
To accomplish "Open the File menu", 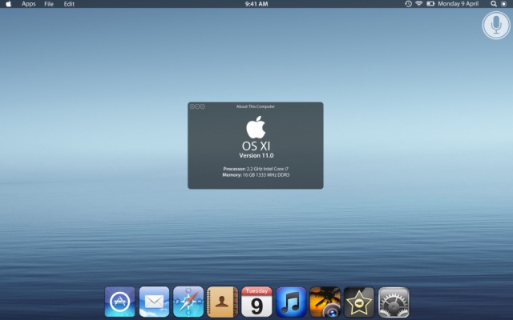I will pyautogui.click(x=49, y=4).
